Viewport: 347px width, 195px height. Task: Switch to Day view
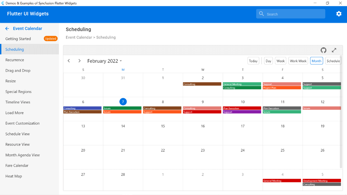pos(268,61)
